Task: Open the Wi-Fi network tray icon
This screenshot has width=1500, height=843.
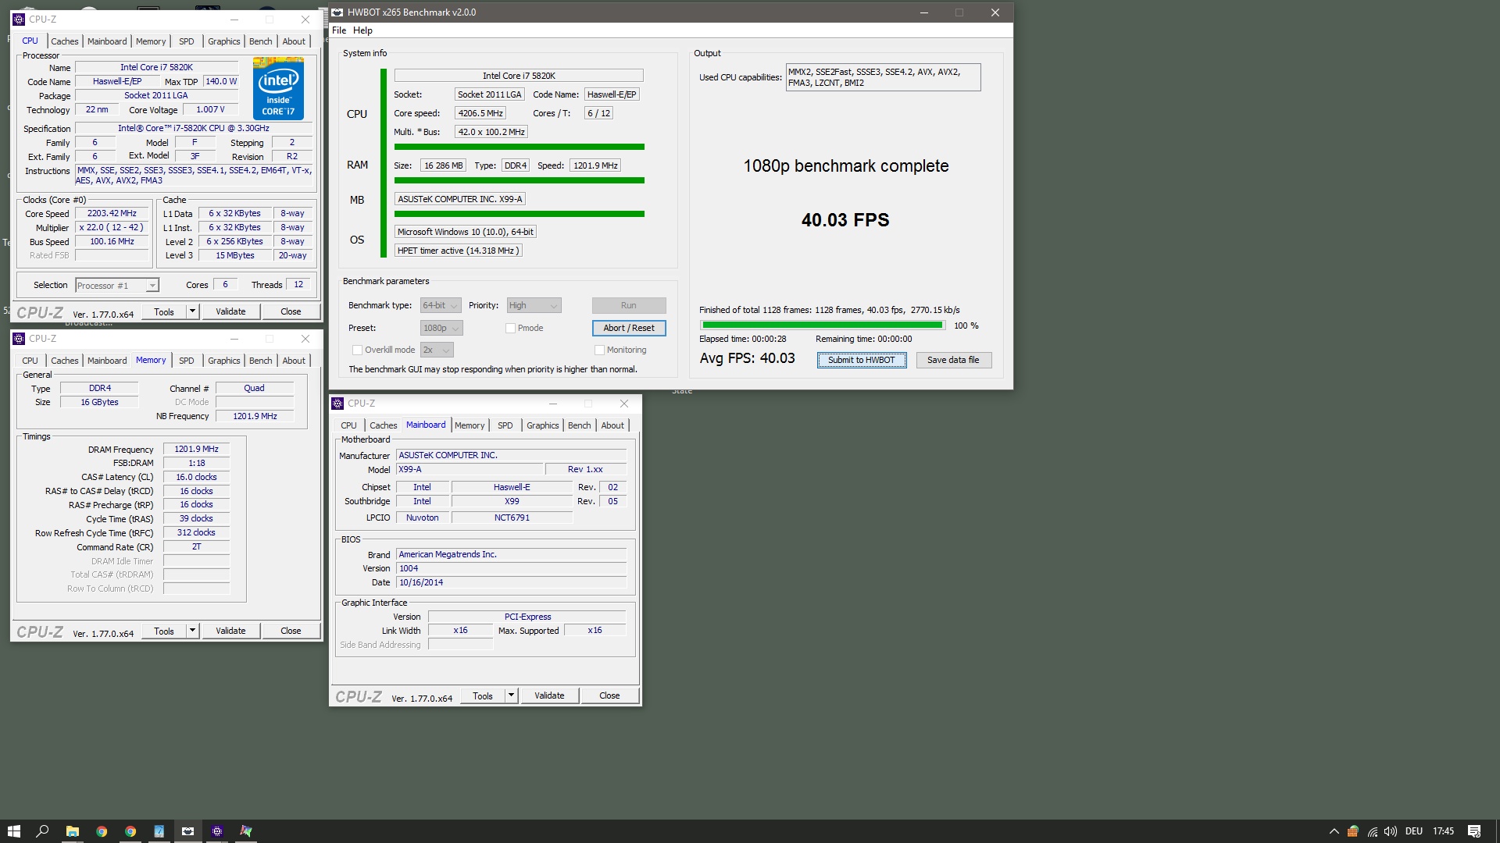Action: coord(1372,831)
